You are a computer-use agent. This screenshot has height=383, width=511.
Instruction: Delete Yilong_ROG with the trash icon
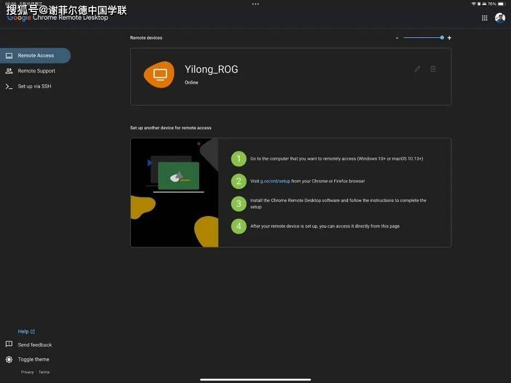433,69
